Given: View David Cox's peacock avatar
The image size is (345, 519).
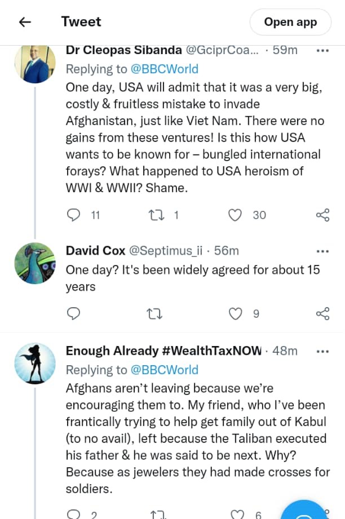Looking at the screenshot, I should point(35,263).
